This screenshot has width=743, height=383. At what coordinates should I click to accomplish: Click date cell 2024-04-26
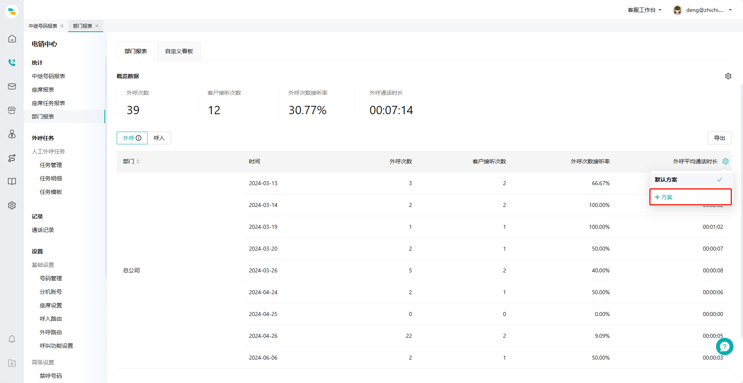[263, 336]
